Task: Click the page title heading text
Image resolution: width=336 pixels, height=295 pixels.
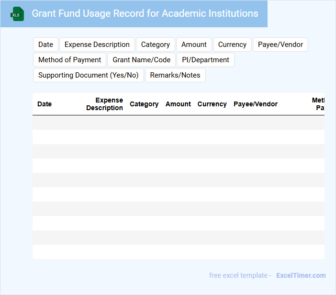Action: tap(145, 13)
